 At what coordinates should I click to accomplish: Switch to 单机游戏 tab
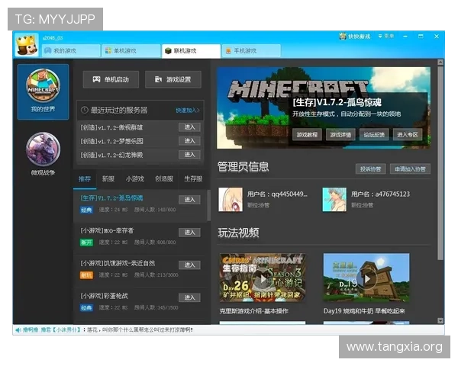131,51
